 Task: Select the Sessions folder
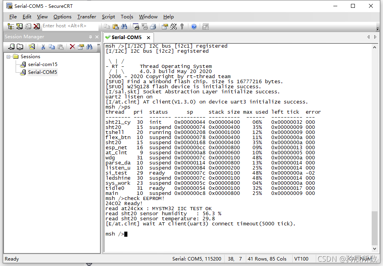click(x=30, y=56)
